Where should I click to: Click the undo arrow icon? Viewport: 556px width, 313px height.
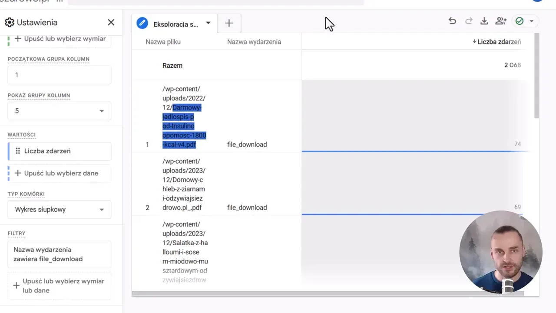click(452, 21)
